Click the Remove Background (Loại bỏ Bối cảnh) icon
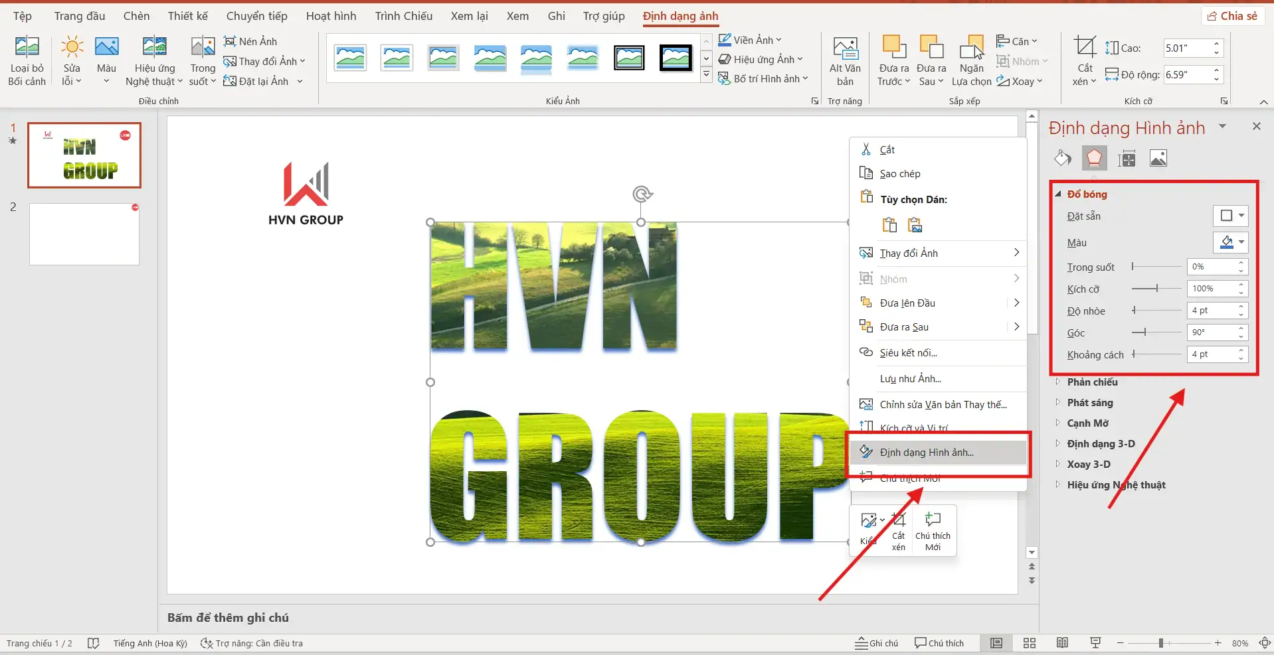1274x655 pixels. (x=27, y=48)
